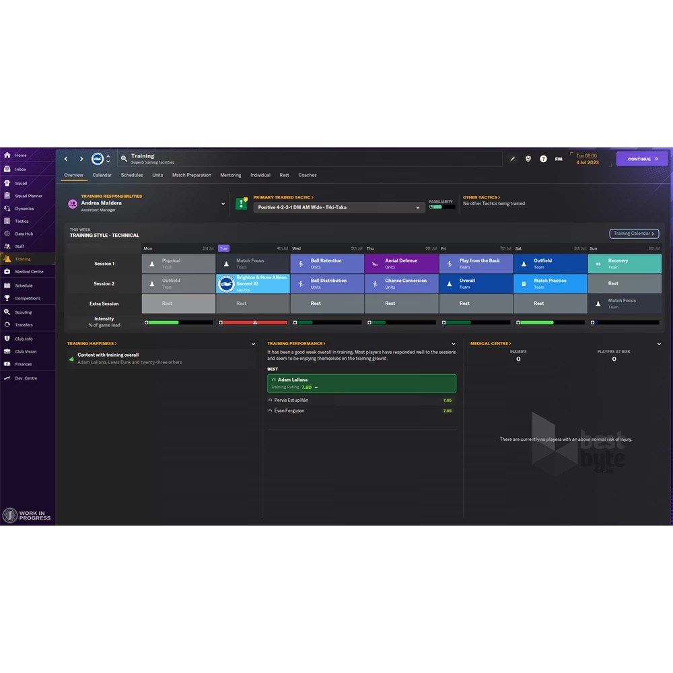This screenshot has width=673, height=673.
Task: Click the pencil edit icon in top bar
Action: (513, 160)
